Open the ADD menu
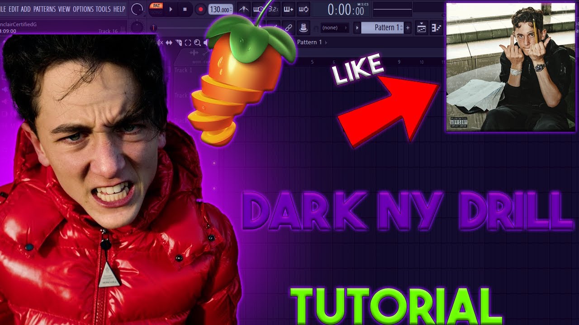Image resolution: width=579 pixels, height=325 pixels. click(26, 9)
